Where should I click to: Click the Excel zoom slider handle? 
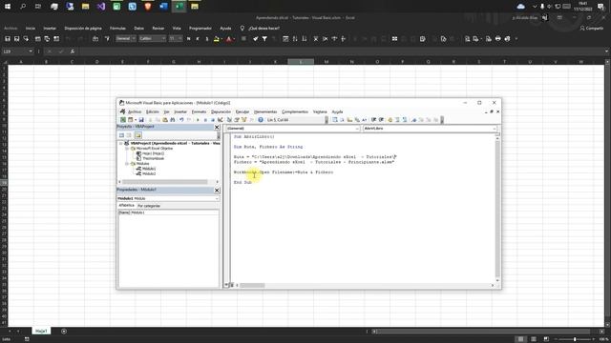pyautogui.click(x=575, y=339)
